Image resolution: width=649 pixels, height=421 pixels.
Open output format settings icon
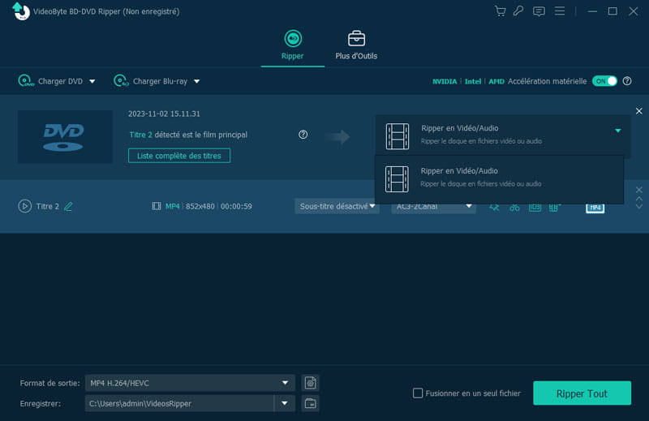(x=310, y=383)
